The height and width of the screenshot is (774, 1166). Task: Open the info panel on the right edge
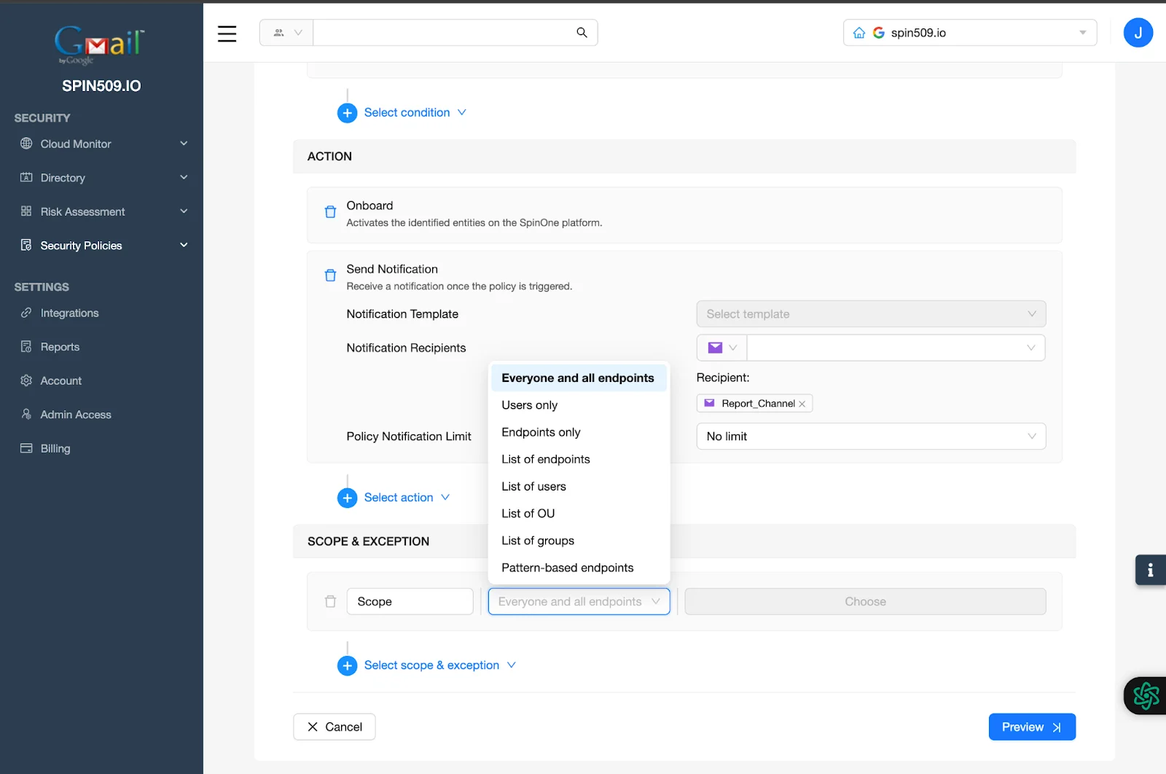[1150, 570]
